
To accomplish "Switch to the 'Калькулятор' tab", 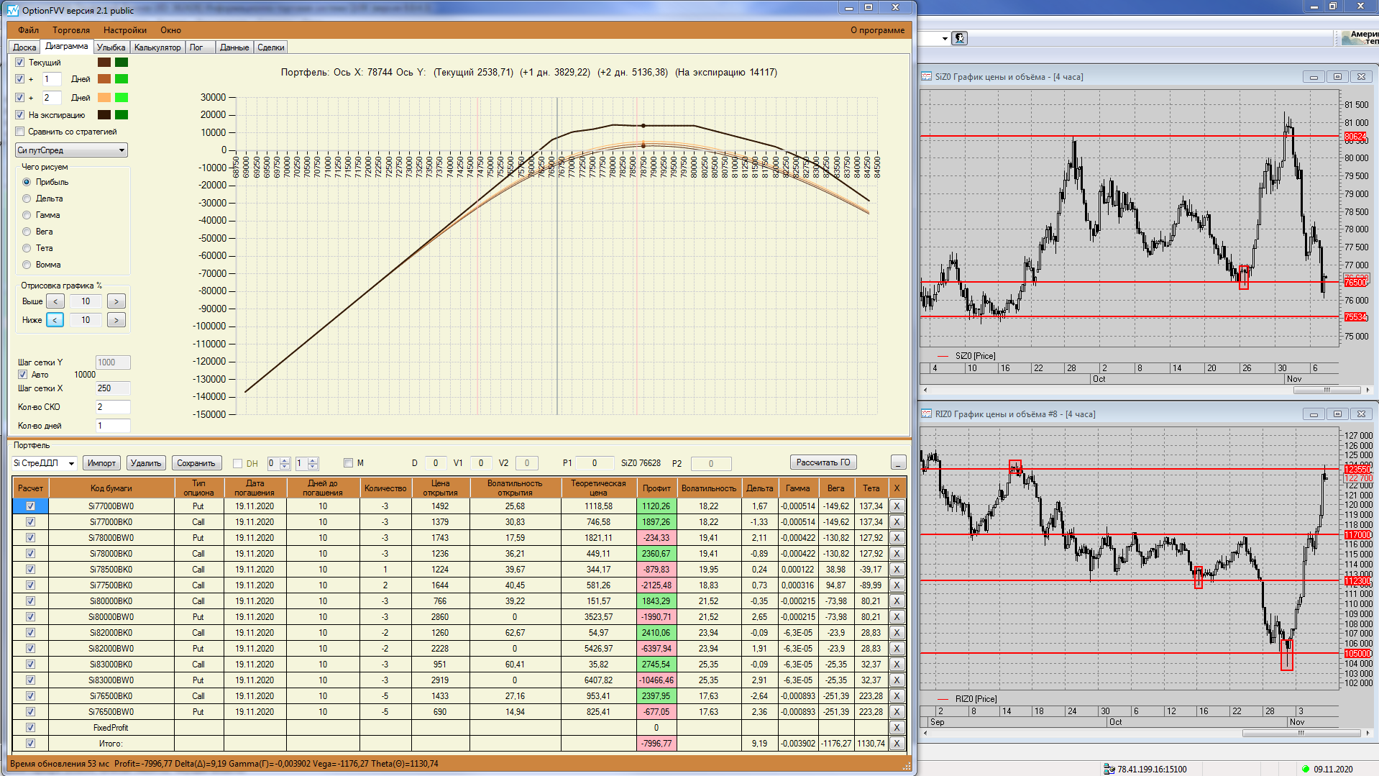I will coord(157,47).
